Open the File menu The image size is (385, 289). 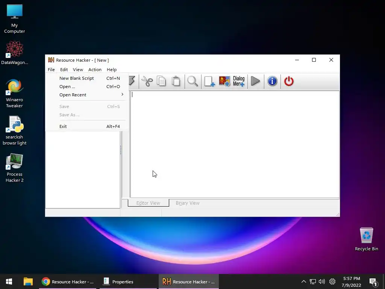(51, 70)
